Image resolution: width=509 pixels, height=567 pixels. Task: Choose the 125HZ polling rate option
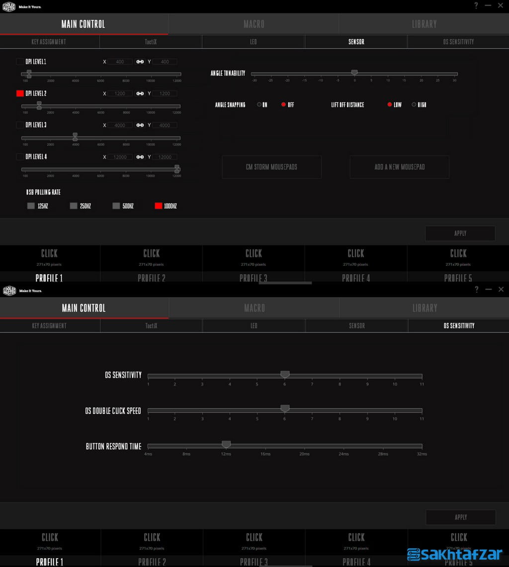tap(31, 206)
